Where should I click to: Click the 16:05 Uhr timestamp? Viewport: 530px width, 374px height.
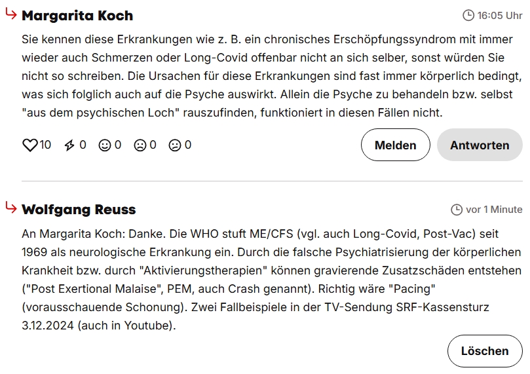(x=500, y=15)
